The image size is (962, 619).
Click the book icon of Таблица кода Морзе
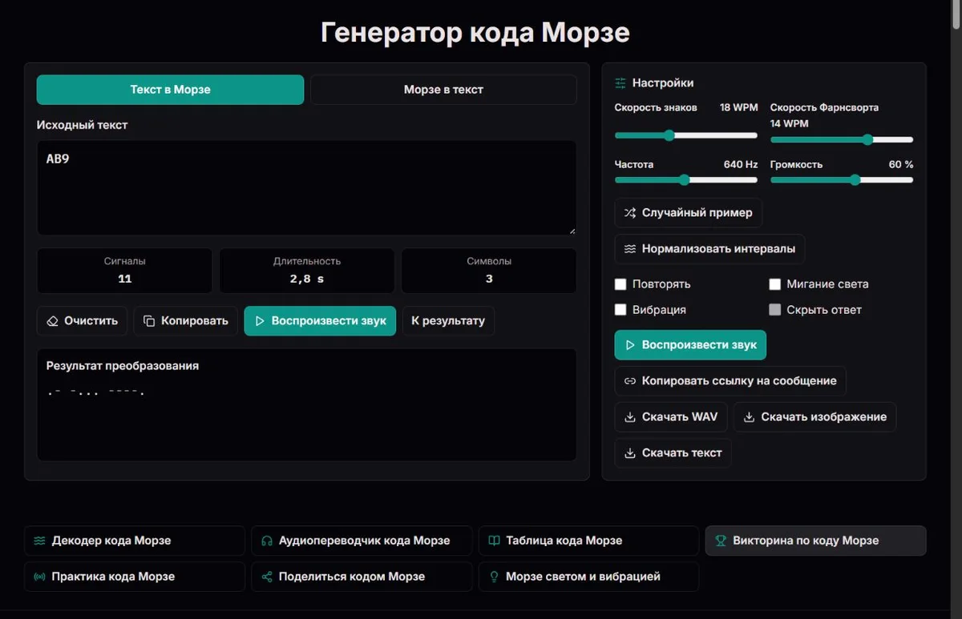(495, 541)
